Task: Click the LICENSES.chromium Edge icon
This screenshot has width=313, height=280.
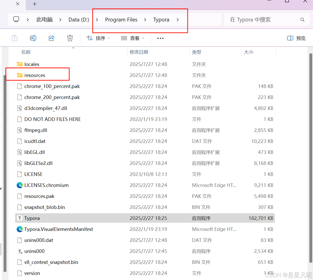Action: pyautogui.click(x=20, y=185)
